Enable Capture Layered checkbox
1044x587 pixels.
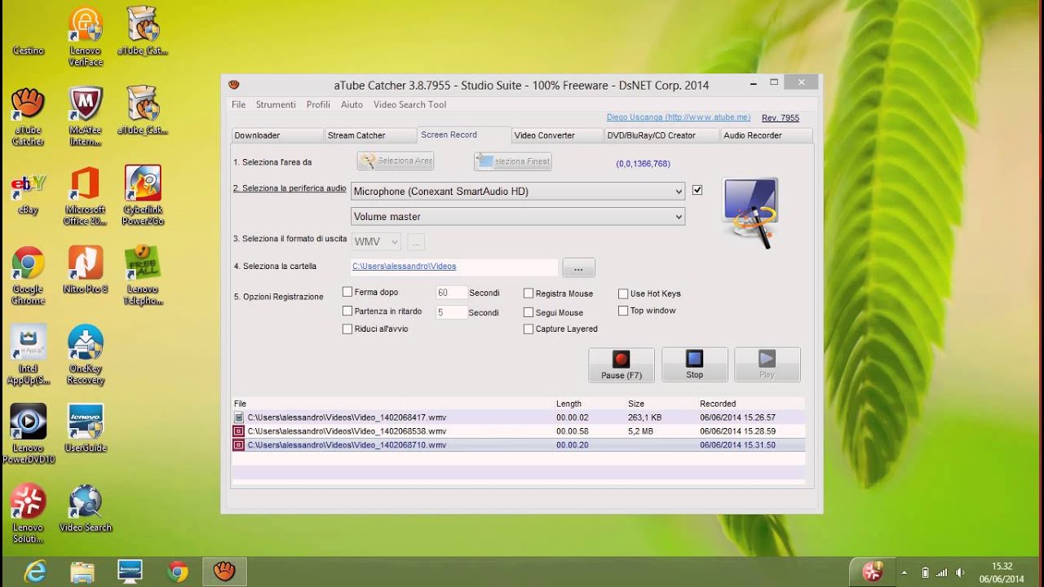point(529,329)
